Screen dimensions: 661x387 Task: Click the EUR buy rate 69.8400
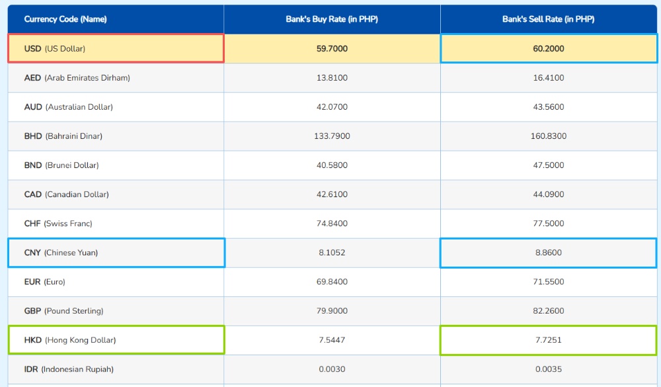click(x=332, y=282)
